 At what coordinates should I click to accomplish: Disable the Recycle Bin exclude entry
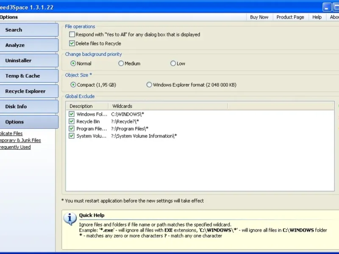72,121
